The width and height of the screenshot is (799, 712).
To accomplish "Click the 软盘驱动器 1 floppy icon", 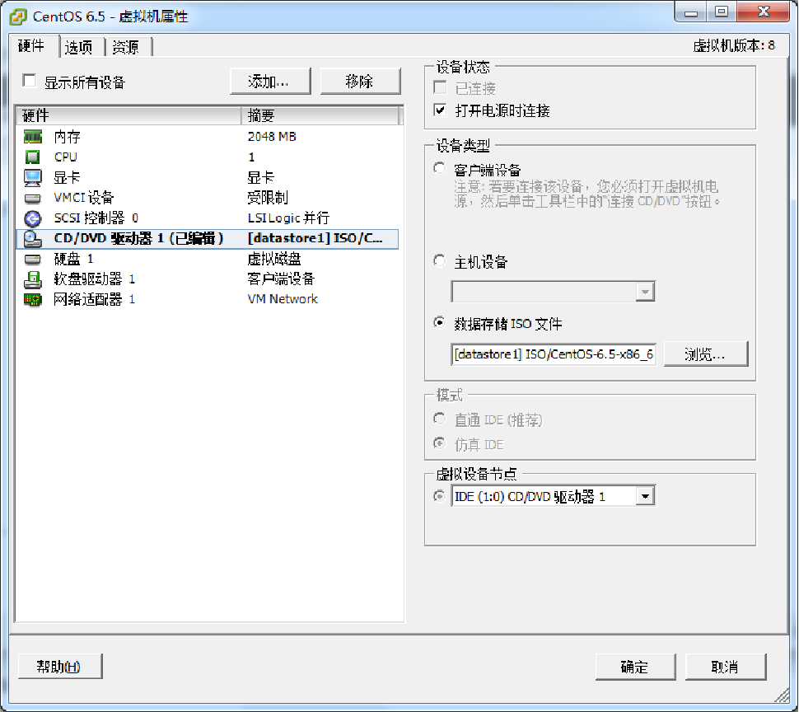I will pos(33,279).
